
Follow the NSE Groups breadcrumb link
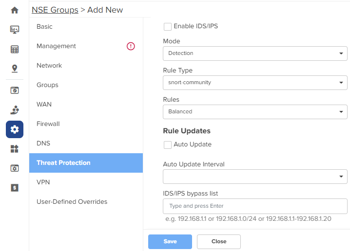[55, 10]
